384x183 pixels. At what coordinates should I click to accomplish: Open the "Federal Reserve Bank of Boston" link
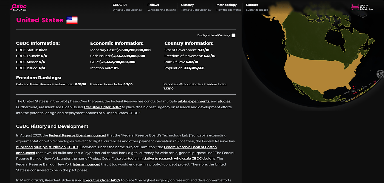(190, 147)
